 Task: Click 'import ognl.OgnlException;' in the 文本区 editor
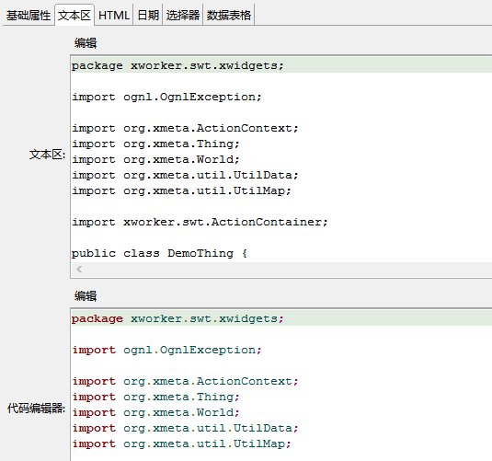click(x=166, y=97)
